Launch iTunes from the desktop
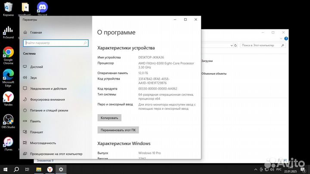The image size is (310, 174). coord(8,144)
